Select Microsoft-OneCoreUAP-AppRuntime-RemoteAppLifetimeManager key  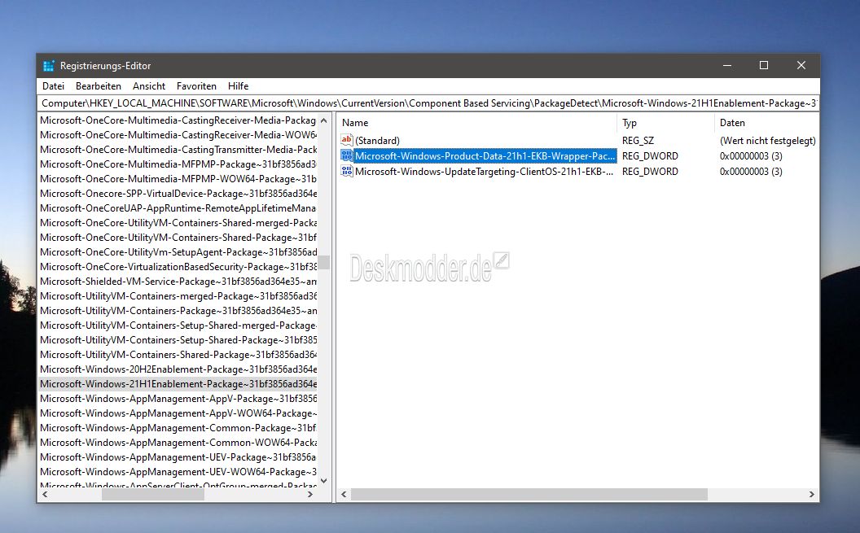pos(178,208)
